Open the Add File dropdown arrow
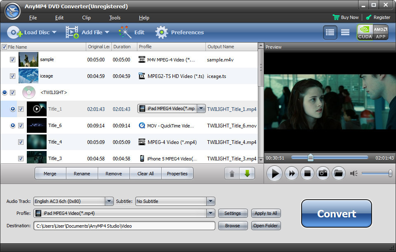The height and width of the screenshot is (252, 396). pos(107,32)
